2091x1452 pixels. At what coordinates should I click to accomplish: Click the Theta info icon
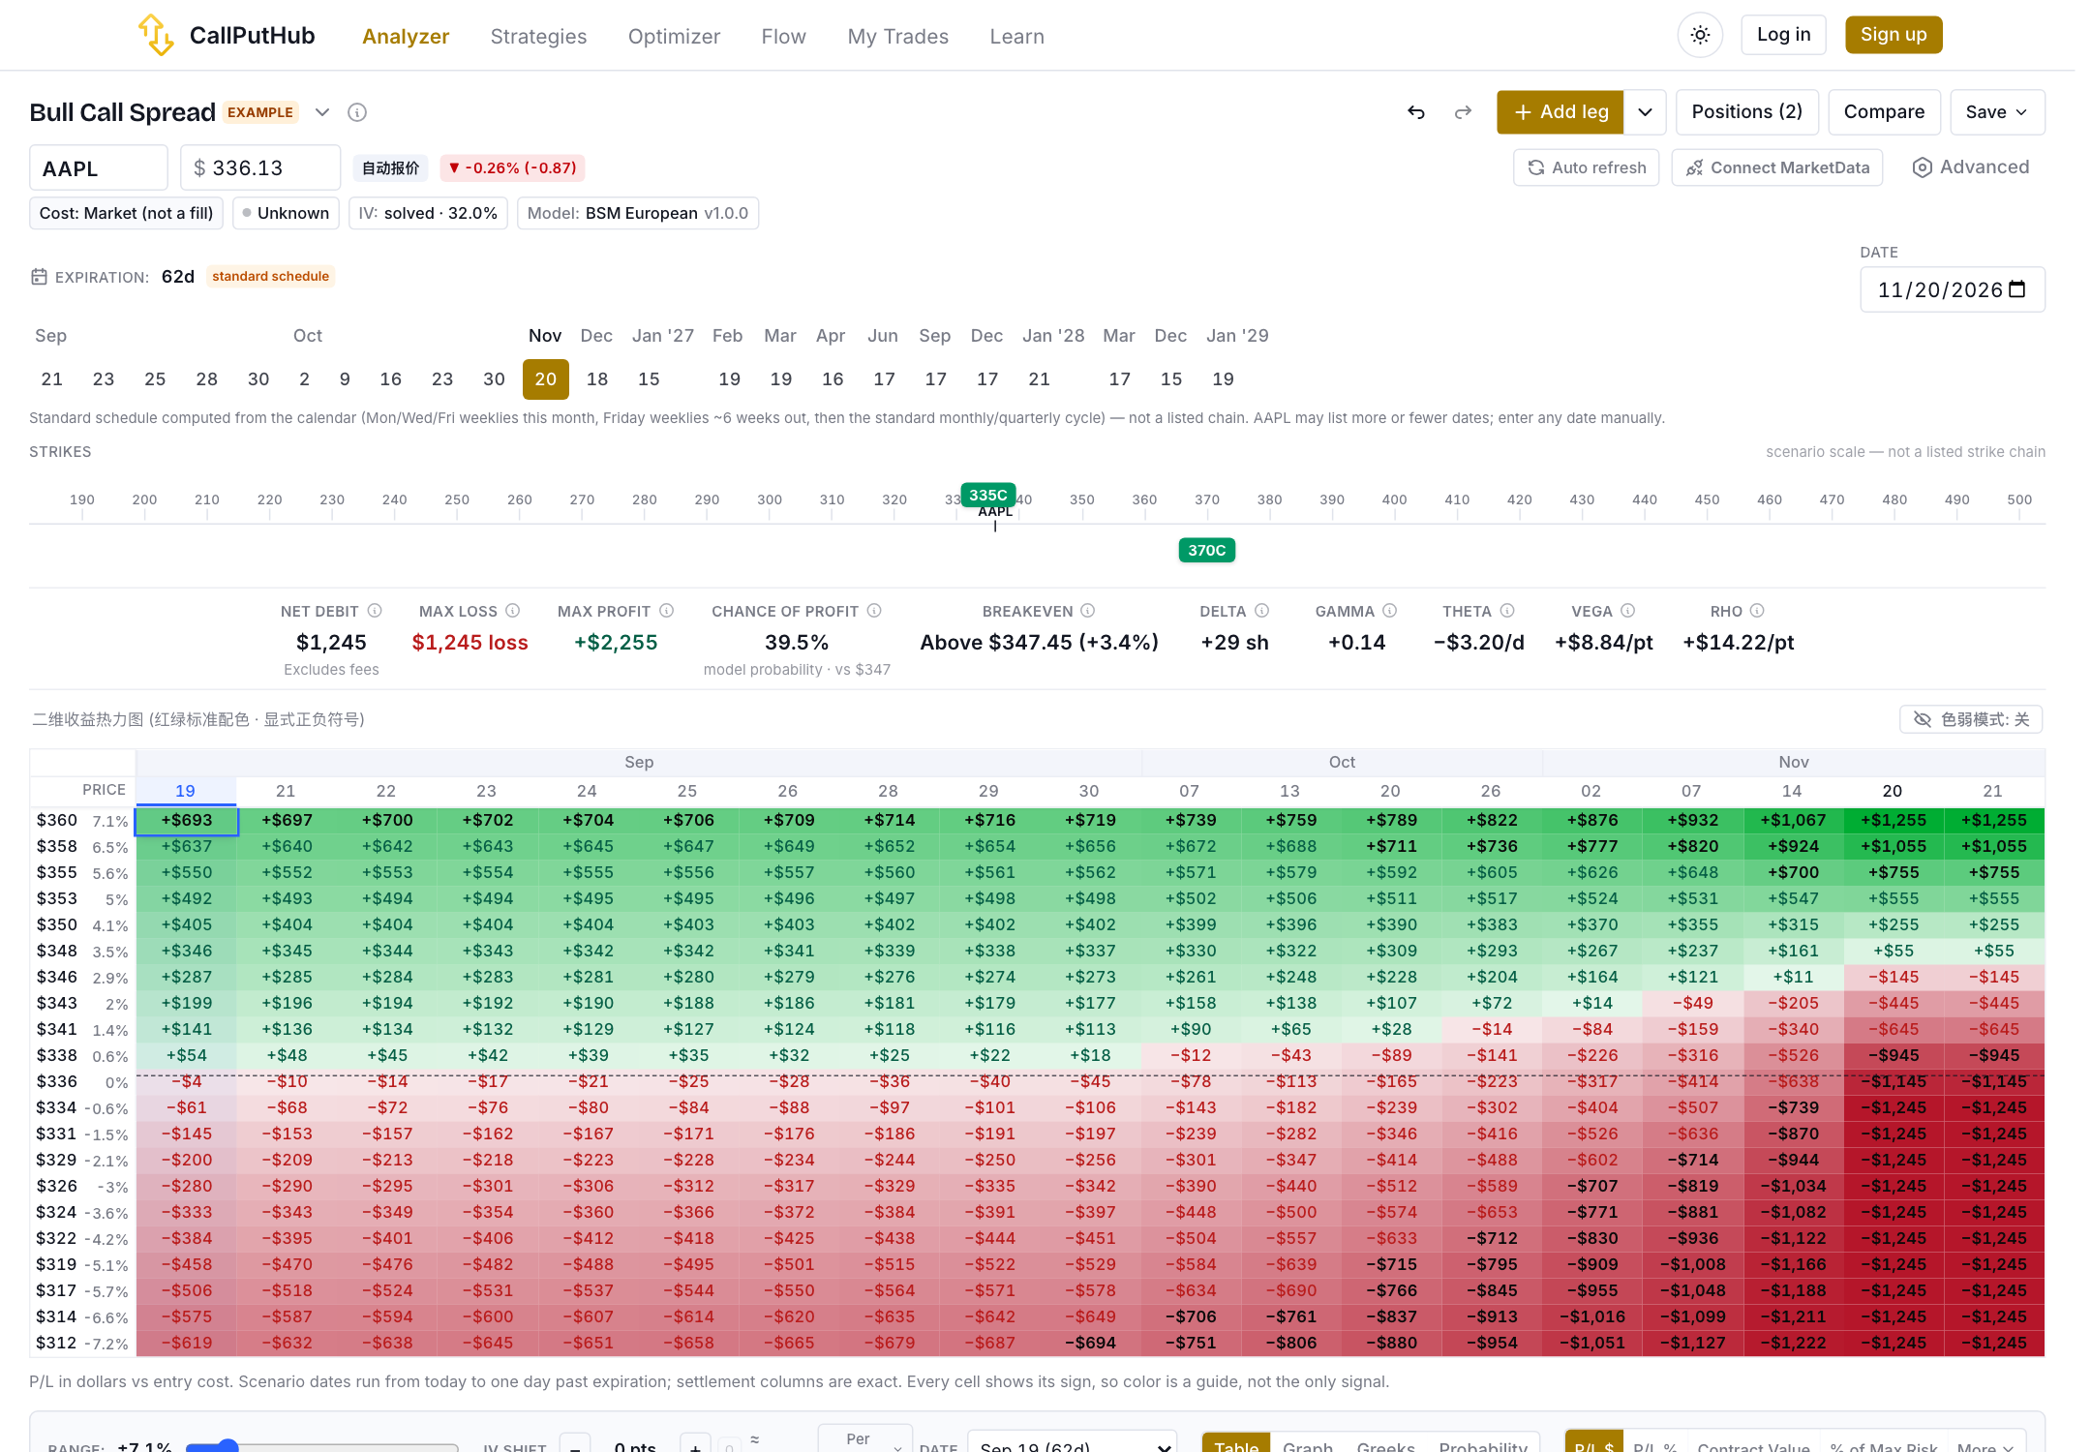(x=1507, y=611)
